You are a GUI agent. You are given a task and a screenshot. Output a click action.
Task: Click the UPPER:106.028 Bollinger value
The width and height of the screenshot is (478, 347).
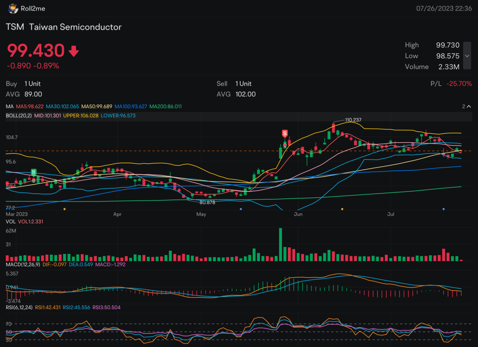pos(81,116)
